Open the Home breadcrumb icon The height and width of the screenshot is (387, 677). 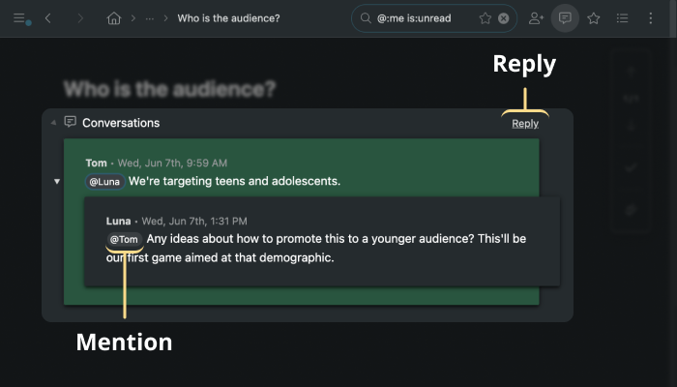pos(114,18)
